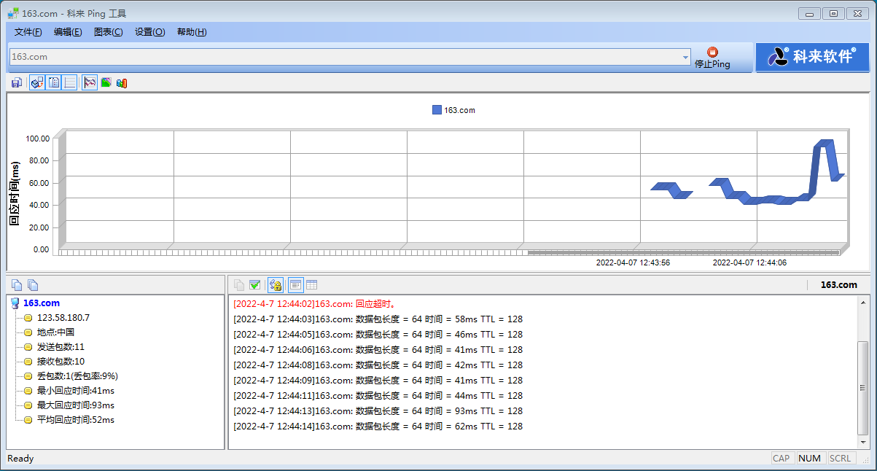Click the save chart icon in toolbar
The height and width of the screenshot is (471, 877).
(16, 83)
